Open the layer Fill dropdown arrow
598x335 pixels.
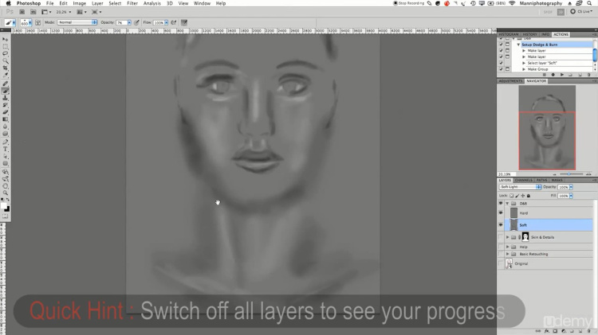[x=571, y=196]
